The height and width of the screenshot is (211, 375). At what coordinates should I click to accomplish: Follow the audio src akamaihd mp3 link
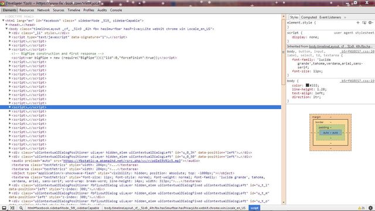tap(122, 161)
